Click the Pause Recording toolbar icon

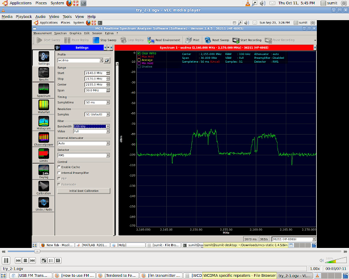(x=268, y=40)
